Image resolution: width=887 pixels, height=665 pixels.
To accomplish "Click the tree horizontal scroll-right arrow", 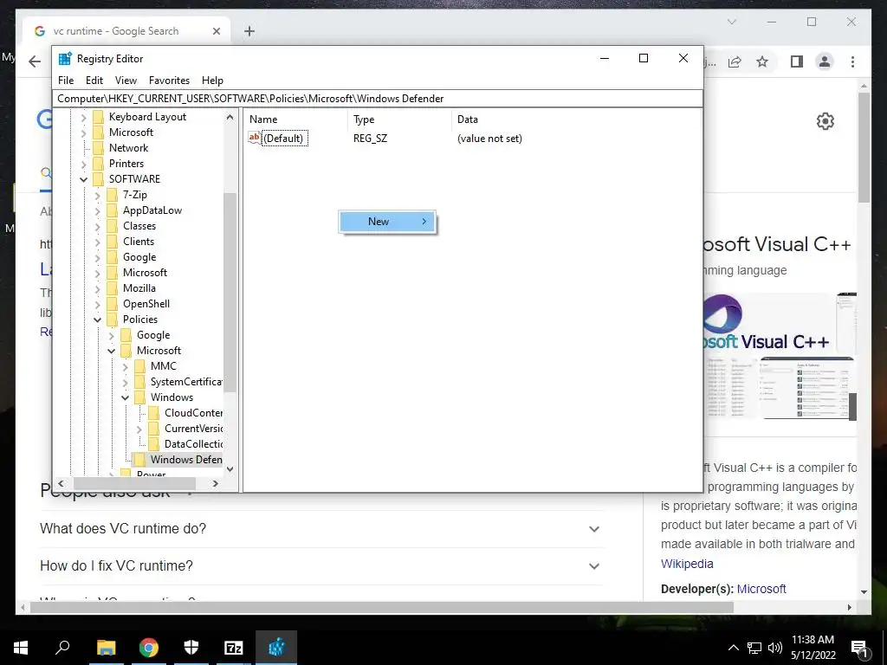I will click(x=216, y=483).
